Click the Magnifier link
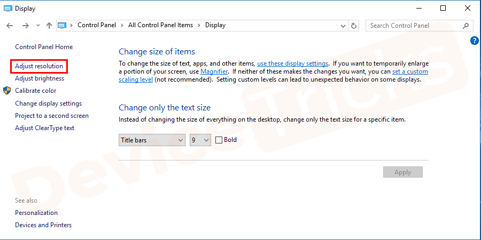 pos(214,71)
